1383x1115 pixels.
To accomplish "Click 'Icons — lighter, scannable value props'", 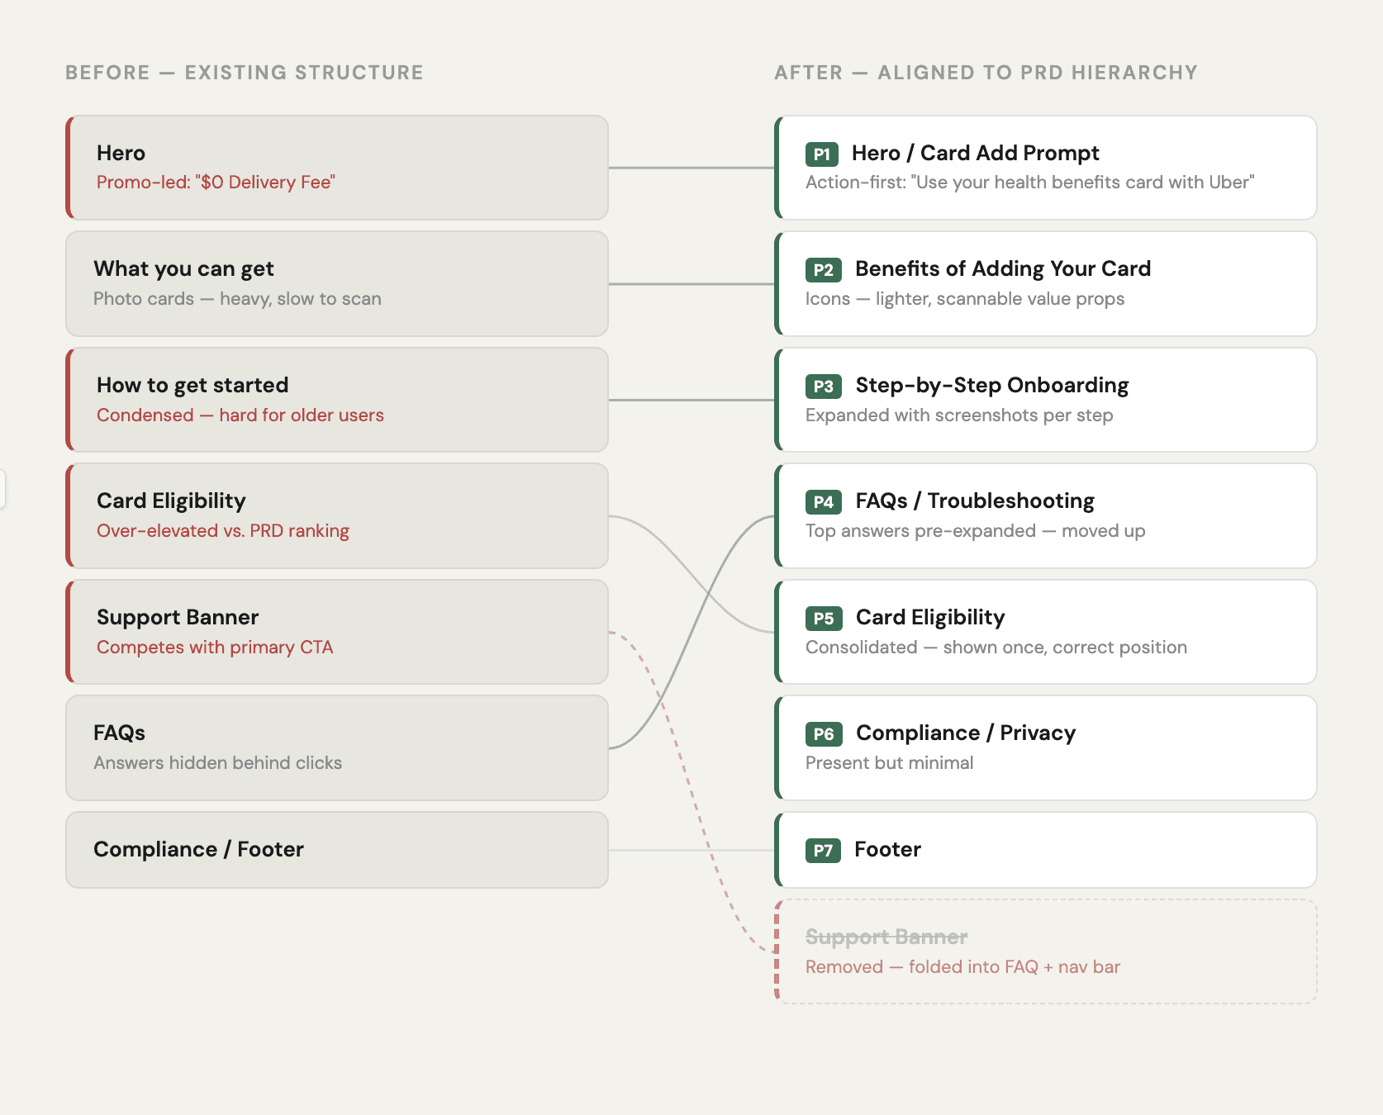I will [965, 298].
